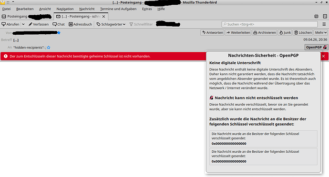Reply using the Antworten button
This screenshot has height=177, width=329.
coord(213,32)
